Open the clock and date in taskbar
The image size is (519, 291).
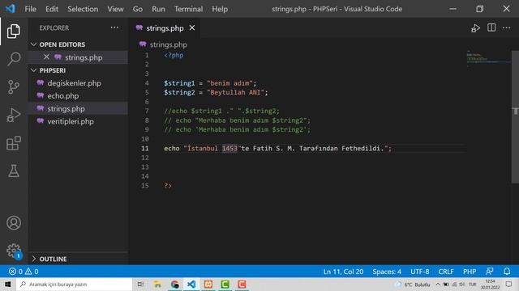(x=490, y=284)
